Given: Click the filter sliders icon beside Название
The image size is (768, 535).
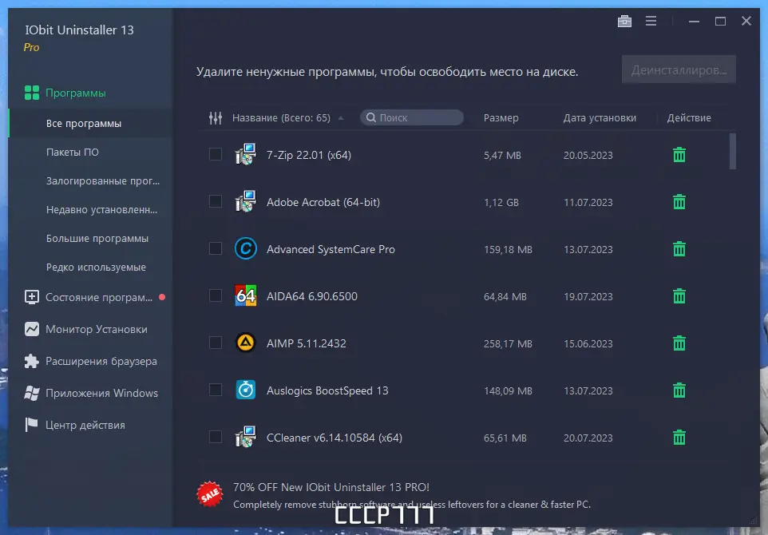Looking at the screenshot, I should click(216, 117).
